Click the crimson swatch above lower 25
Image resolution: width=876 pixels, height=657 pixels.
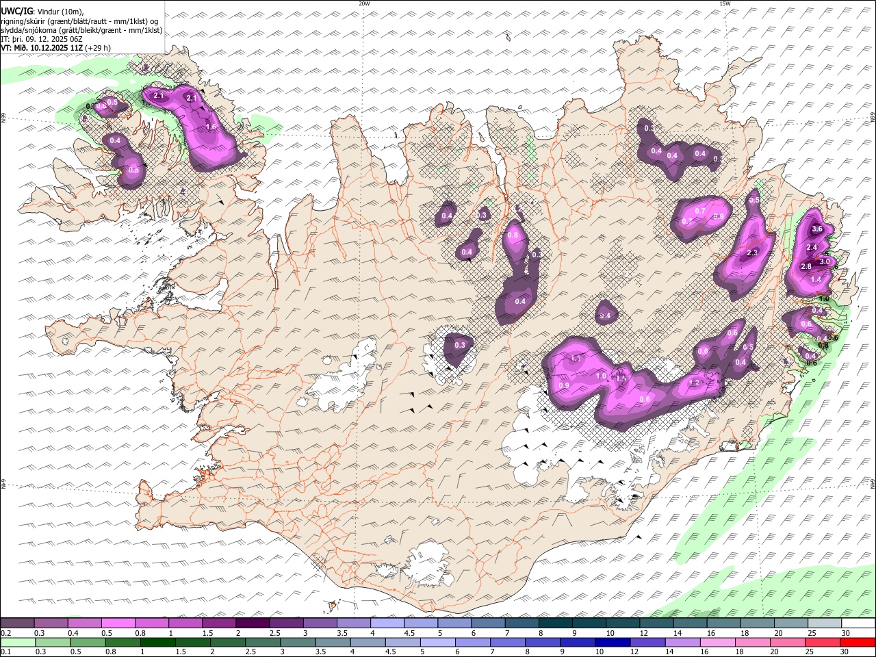pos(823,642)
